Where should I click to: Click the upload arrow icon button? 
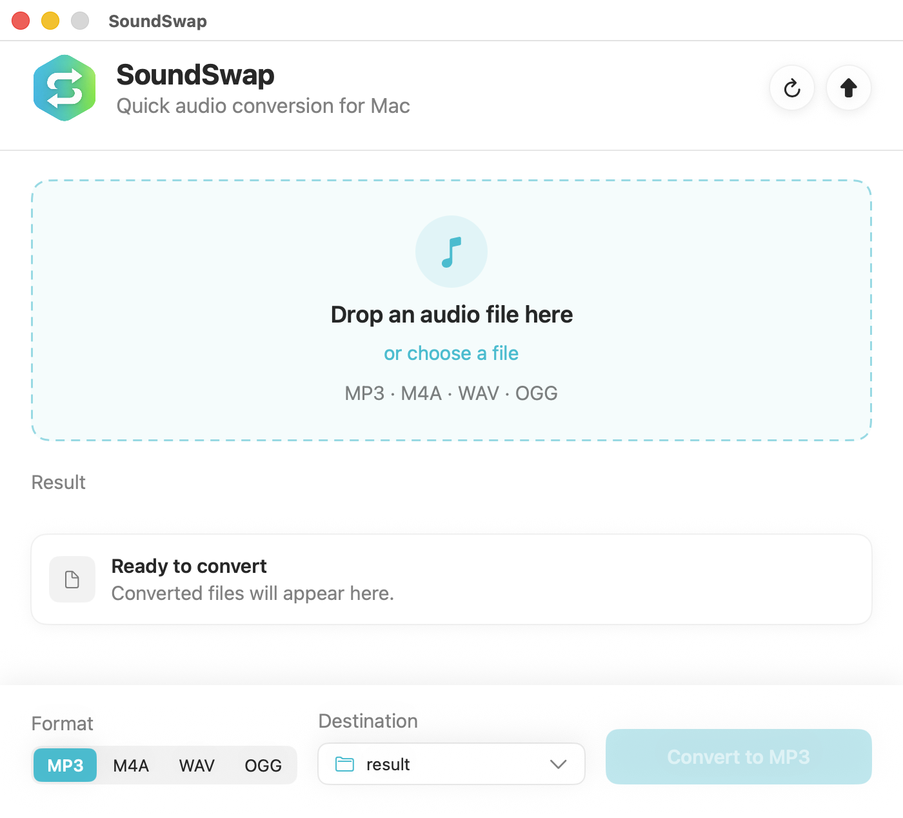(849, 88)
